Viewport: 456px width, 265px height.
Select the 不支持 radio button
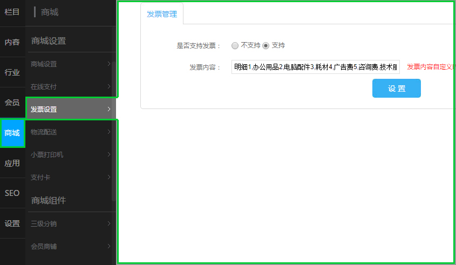(235, 46)
